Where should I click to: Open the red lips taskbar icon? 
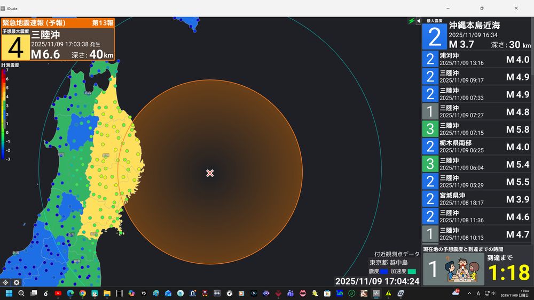pyautogui.click(x=303, y=293)
